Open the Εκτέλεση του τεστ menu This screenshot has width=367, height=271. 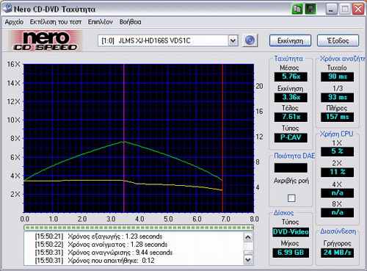point(56,22)
